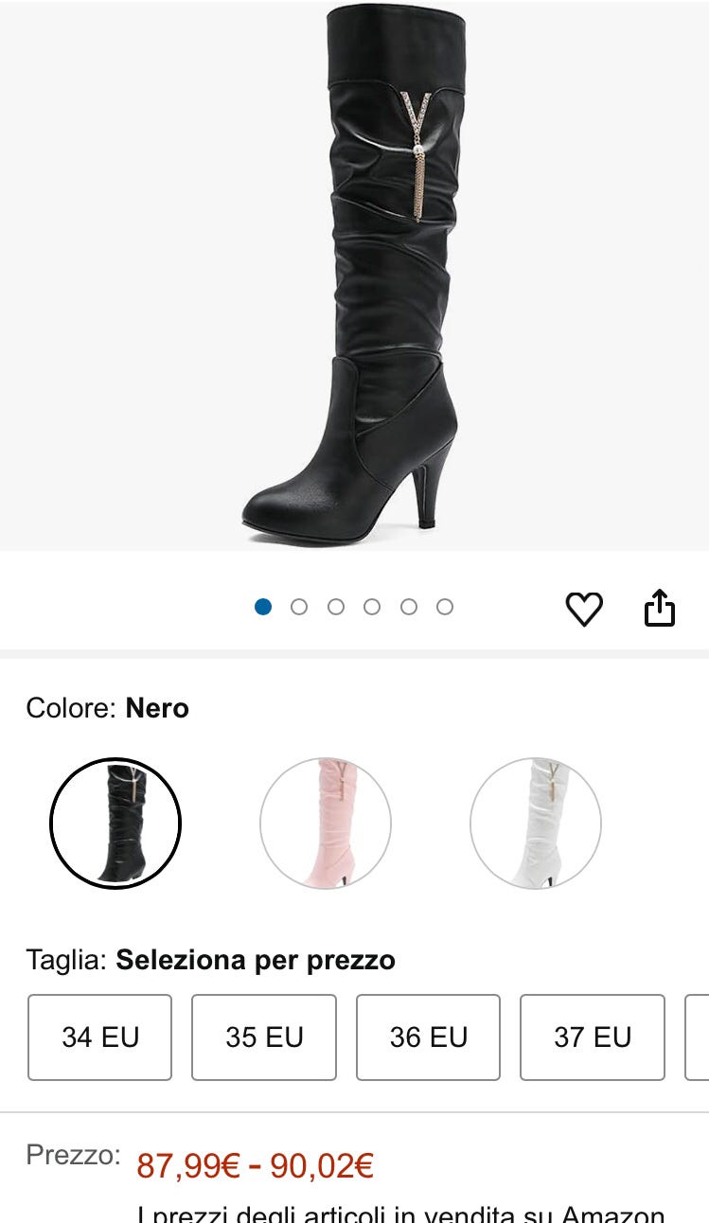
Task: Choose the black boot color swatch
Action: coord(115,824)
